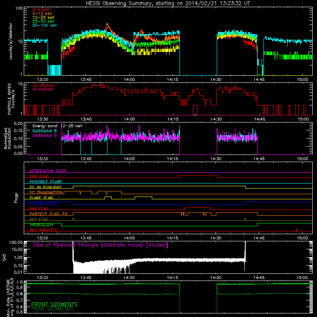The image size is (317, 317).
Task: Click "14:15" tick under the Flags panel
Action: [x=172, y=238]
